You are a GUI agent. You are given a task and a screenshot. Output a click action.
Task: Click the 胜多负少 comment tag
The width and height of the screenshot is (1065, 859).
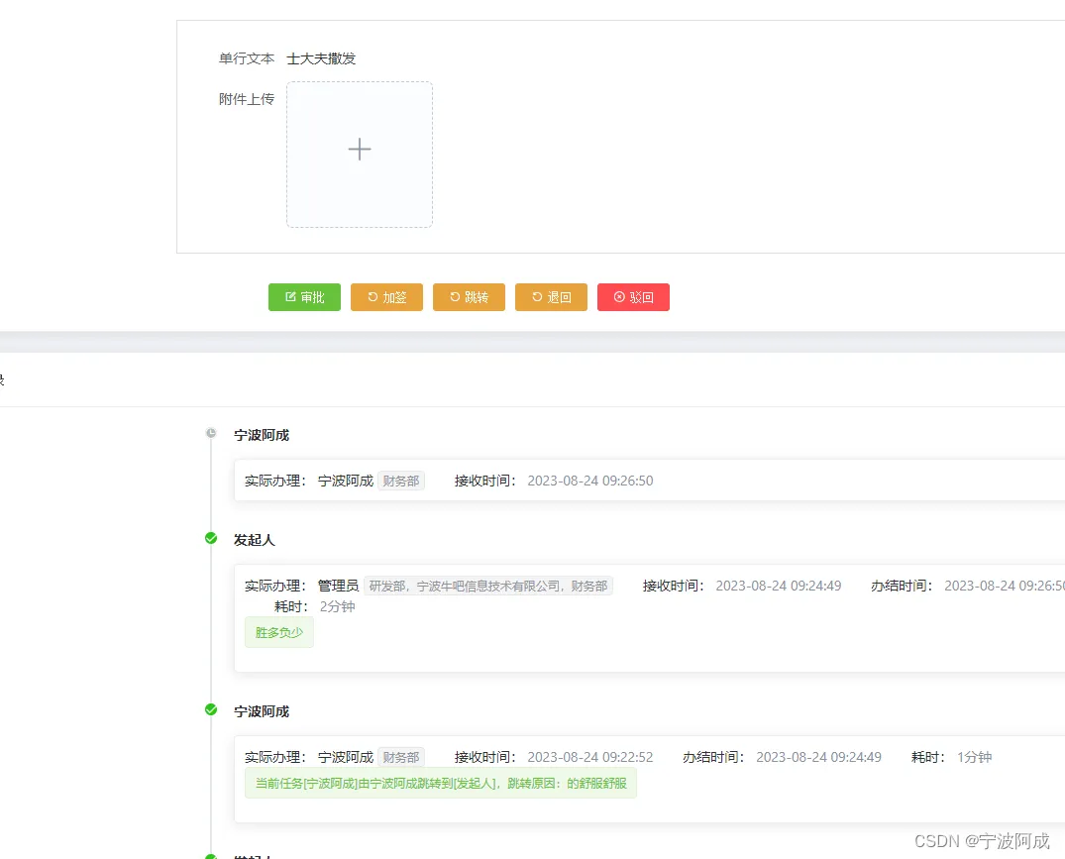click(279, 633)
